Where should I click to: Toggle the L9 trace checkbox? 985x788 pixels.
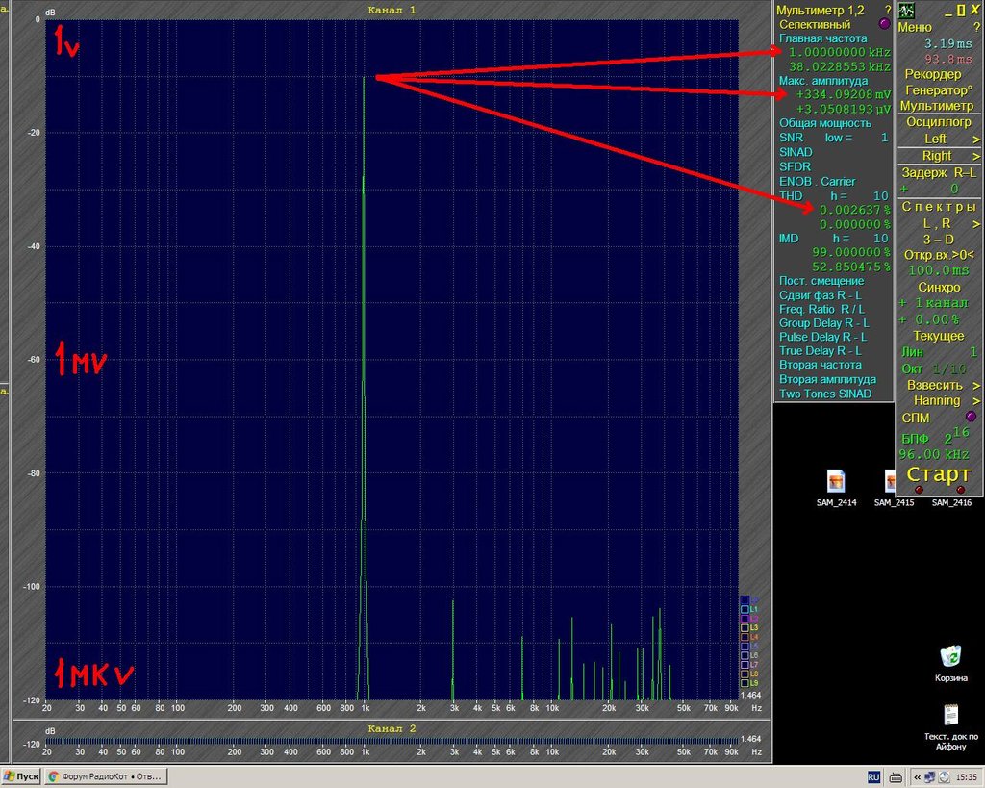click(x=745, y=683)
